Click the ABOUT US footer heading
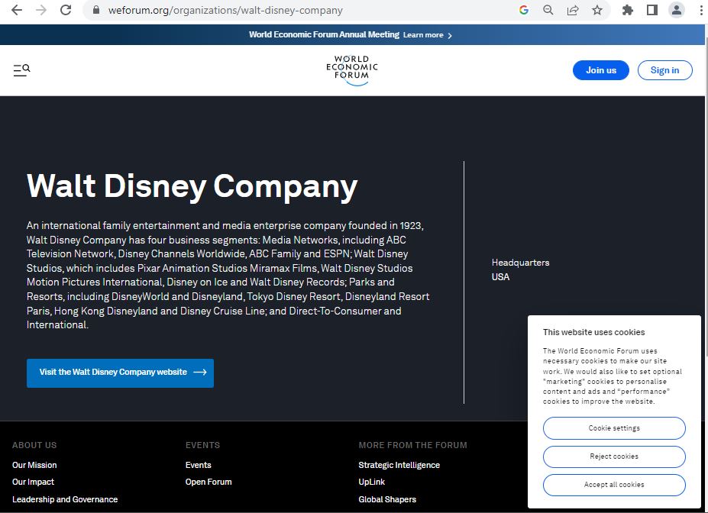Screen dimensions: 708x513 (x=34, y=445)
